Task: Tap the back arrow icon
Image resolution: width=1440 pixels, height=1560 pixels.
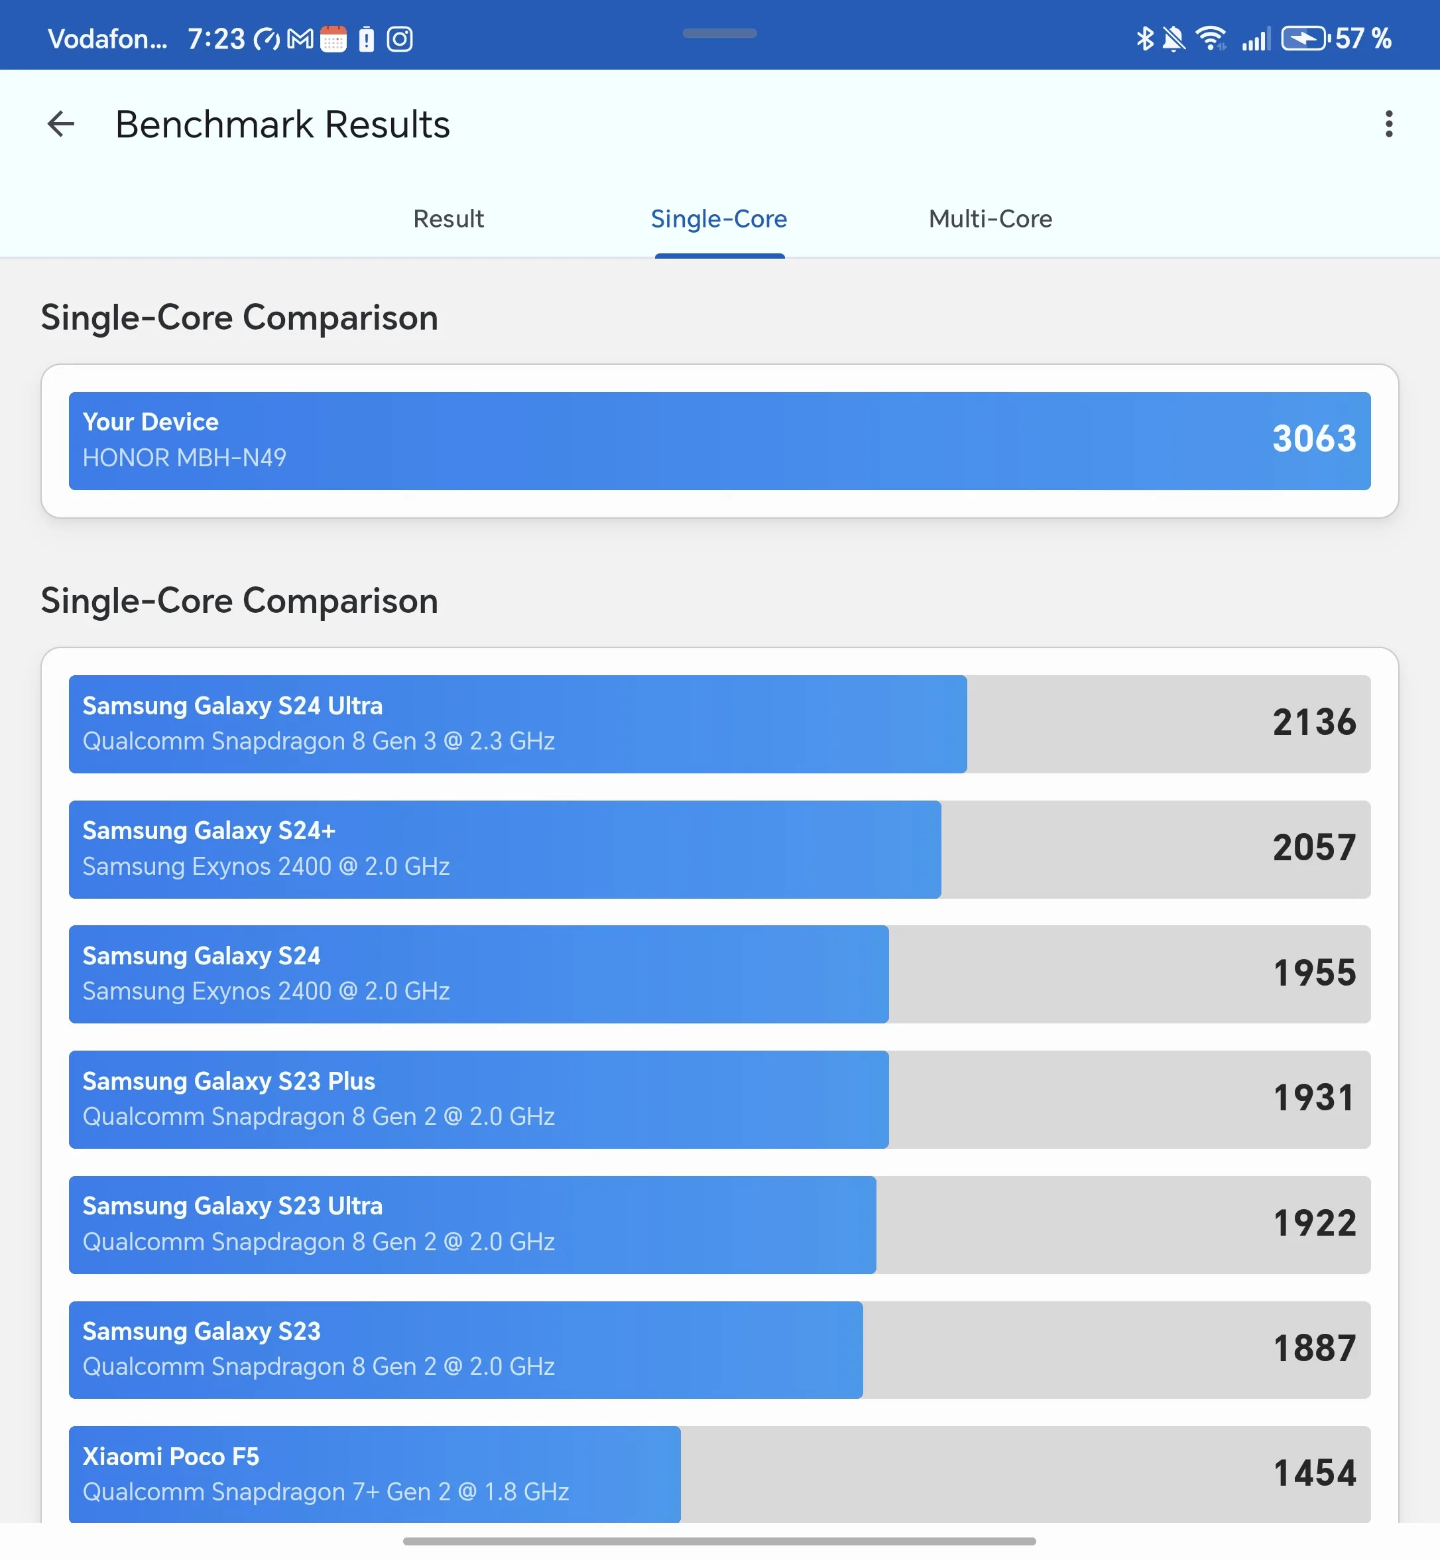Action: pos(61,124)
